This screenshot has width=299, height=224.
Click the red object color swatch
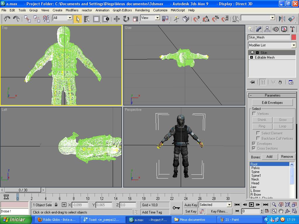coord(294,37)
